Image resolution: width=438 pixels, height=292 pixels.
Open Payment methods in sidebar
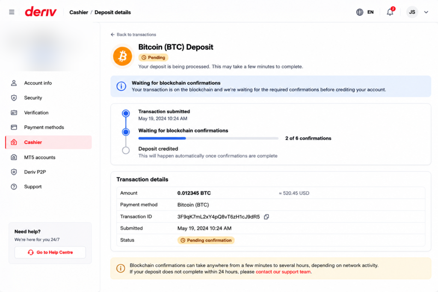pos(48,127)
